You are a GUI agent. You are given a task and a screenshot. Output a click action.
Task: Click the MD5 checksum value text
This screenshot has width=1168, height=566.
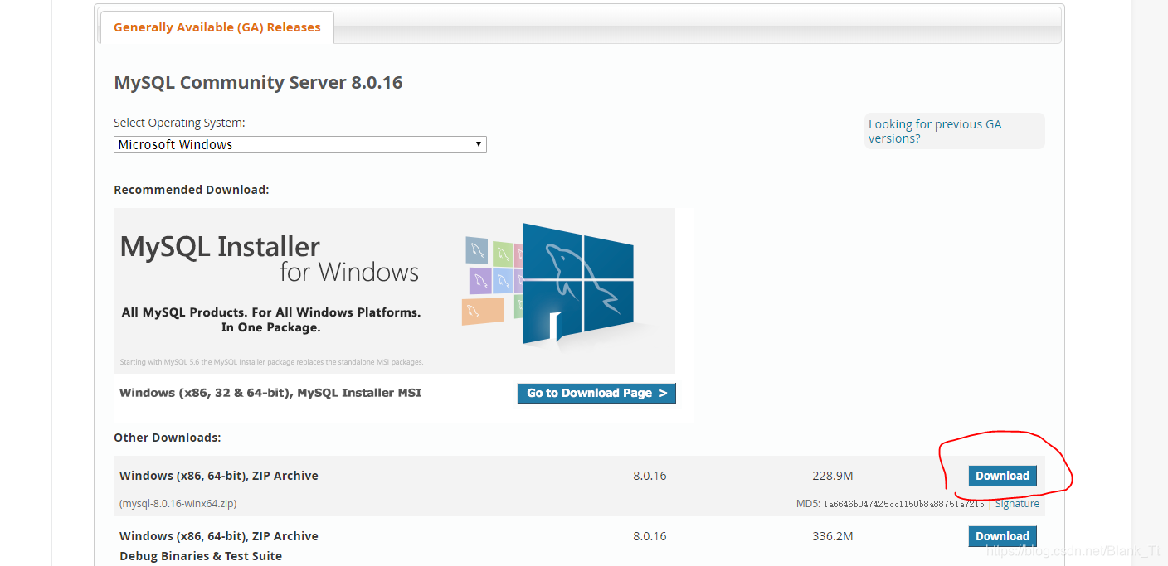pyautogui.click(x=903, y=504)
